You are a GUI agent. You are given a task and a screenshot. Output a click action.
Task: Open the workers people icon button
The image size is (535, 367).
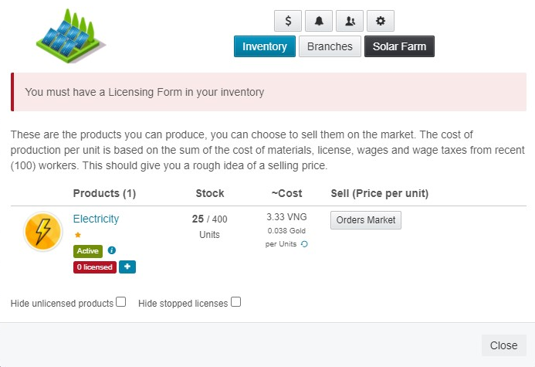pos(350,21)
